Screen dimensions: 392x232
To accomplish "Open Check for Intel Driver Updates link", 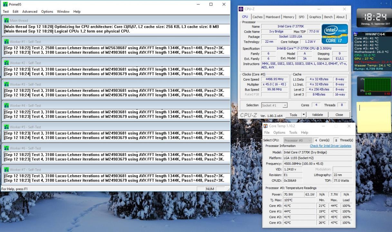I will point(330,146).
